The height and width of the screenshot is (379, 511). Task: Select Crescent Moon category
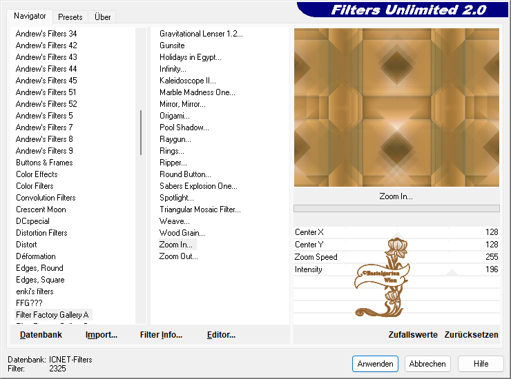[41, 209]
